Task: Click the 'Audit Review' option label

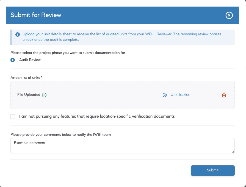Action: tap(30, 60)
